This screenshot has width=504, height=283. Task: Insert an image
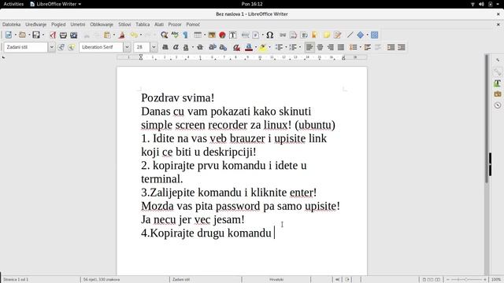point(212,35)
